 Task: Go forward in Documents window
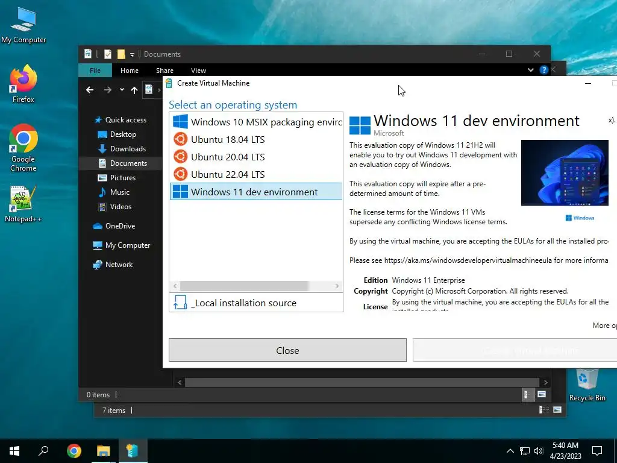[108, 90]
